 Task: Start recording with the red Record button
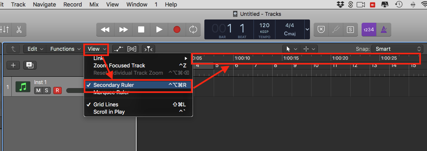pyautogui.click(x=177, y=29)
